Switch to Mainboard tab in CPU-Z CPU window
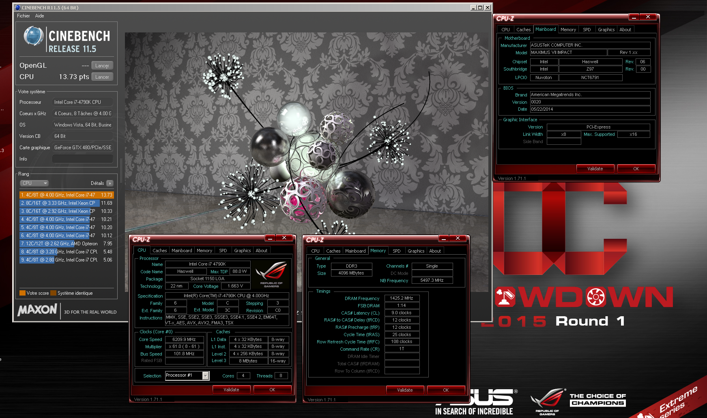The image size is (707, 418). click(x=182, y=251)
